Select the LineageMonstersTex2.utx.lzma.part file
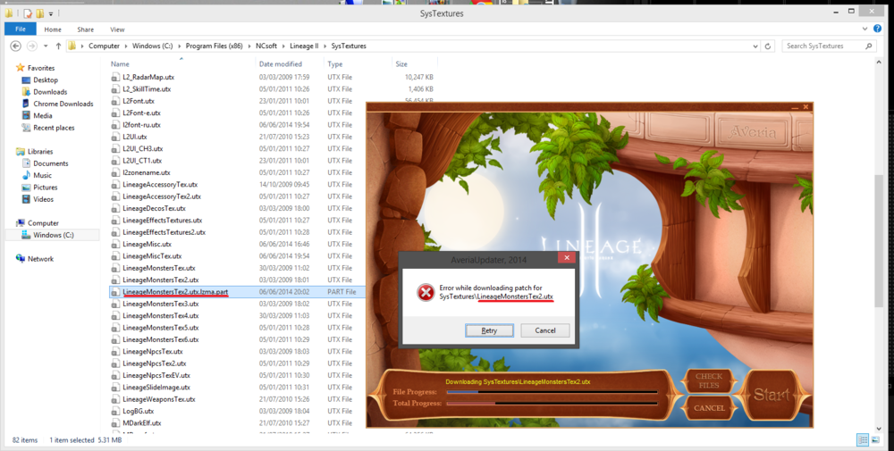The image size is (894, 451). 175,292
